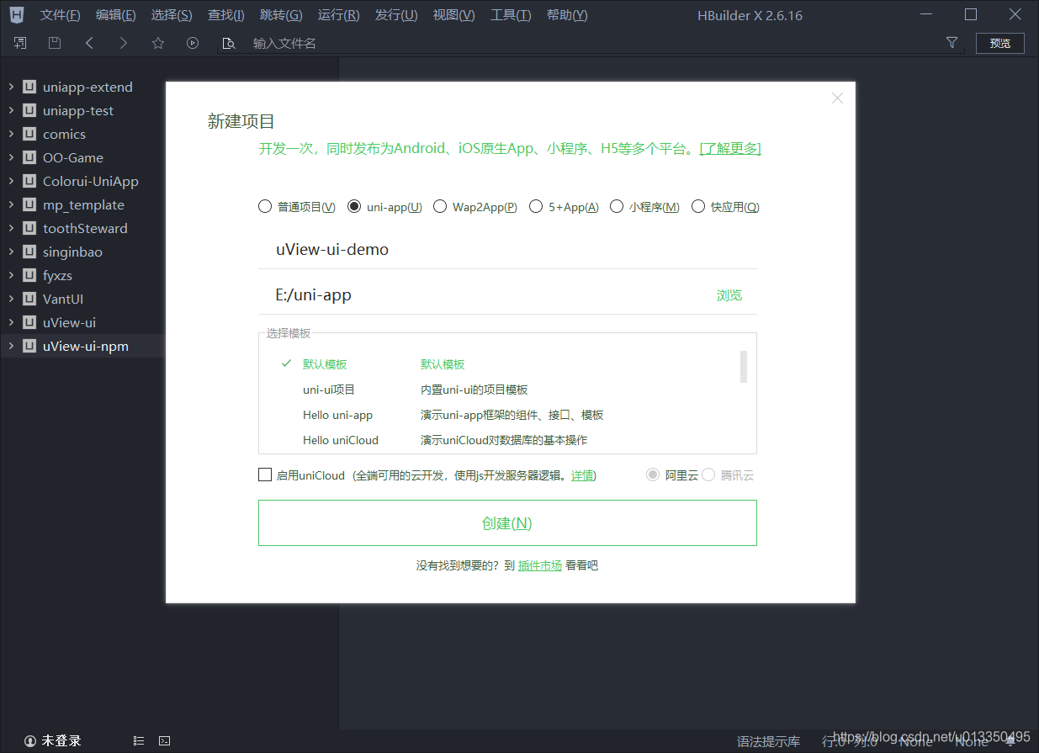The image size is (1039, 753).
Task: Click the file search icon
Action: [228, 44]
